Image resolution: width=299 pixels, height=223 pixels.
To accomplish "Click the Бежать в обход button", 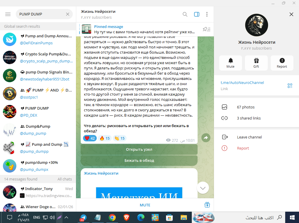I will 139,160.
